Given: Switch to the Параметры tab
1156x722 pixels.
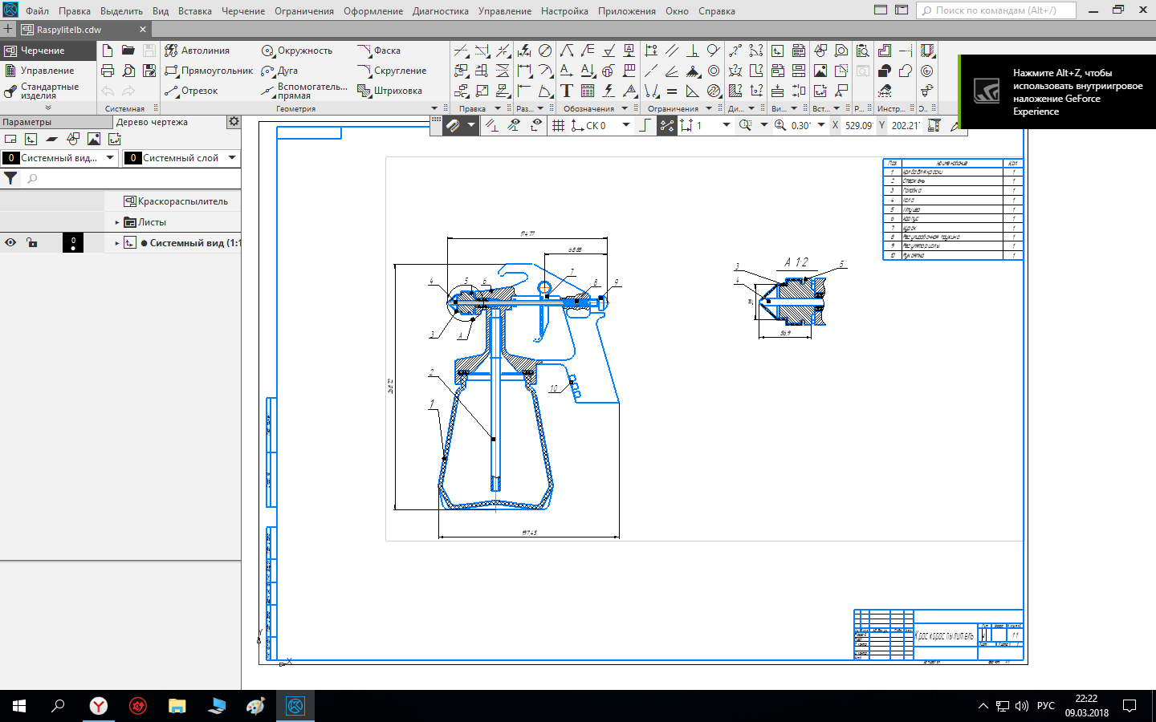Looking at the screenshot, I should tap(27, 122).
